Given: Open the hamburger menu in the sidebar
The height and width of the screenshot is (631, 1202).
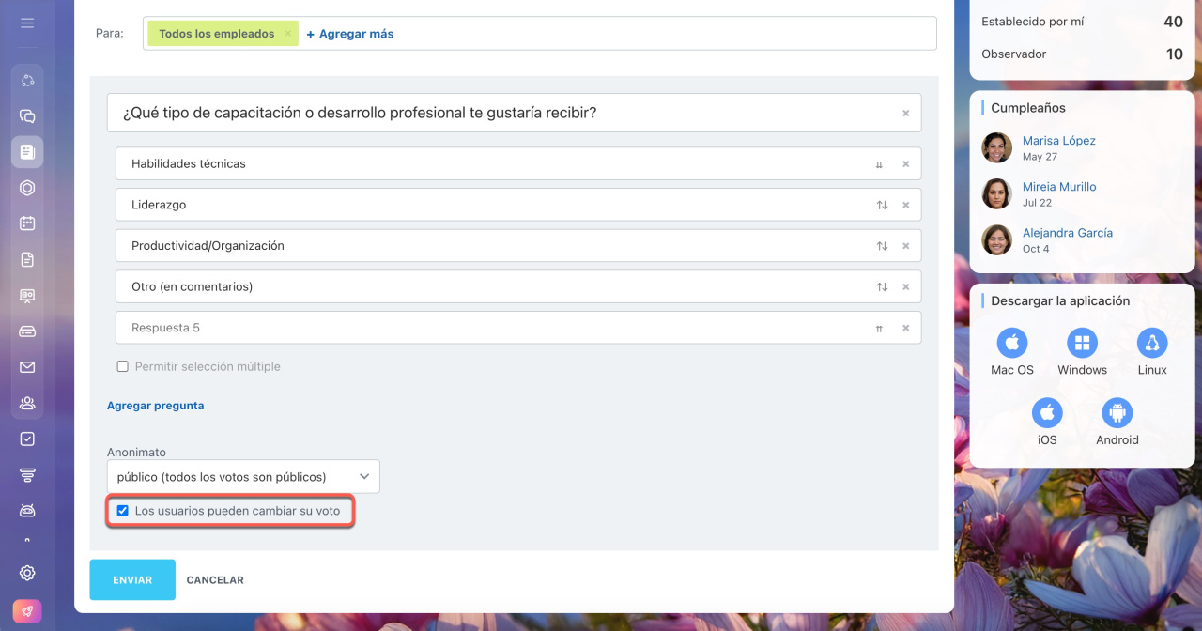Looking at the screenshot, I should (27, 23).
